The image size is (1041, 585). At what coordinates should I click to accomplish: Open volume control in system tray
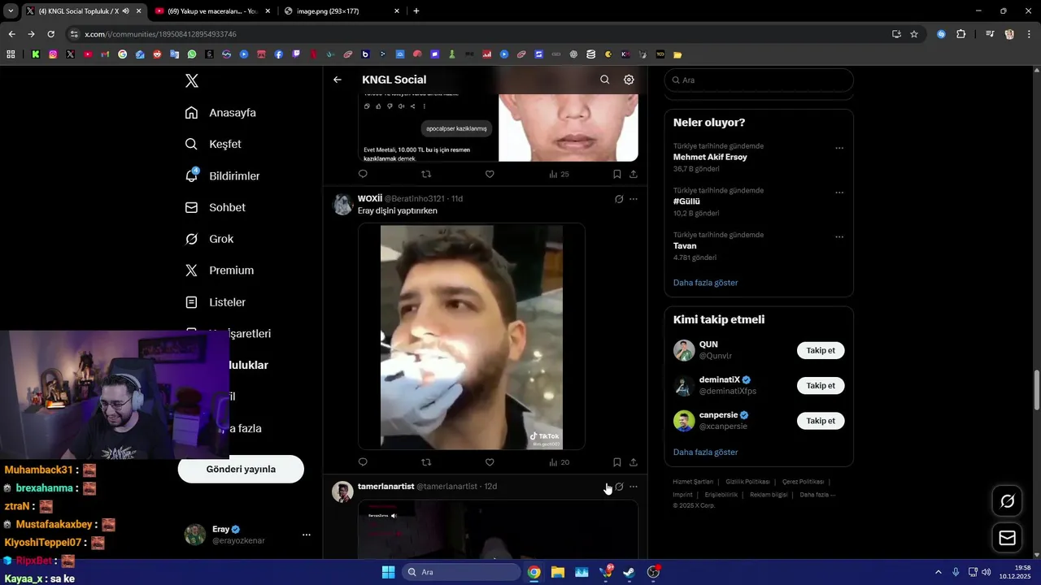point(986,572)
